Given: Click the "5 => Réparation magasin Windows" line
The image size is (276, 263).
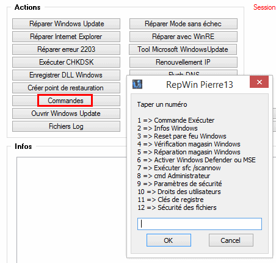Looking at the screenshot, I should click(189, 152).
